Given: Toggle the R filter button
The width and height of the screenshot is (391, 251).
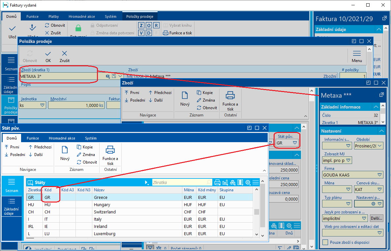Looking at the screenshot, I should point(156,25).
